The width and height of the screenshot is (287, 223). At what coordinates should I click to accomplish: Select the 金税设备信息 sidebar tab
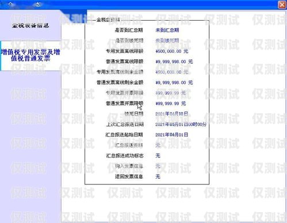point(30,25)
